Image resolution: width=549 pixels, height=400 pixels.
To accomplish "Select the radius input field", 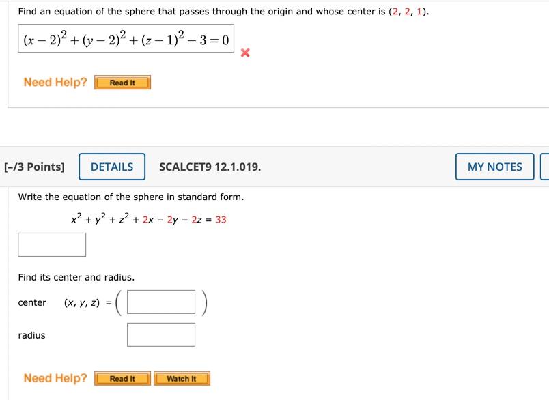I will pyautogui.click(x=160, y=334).
